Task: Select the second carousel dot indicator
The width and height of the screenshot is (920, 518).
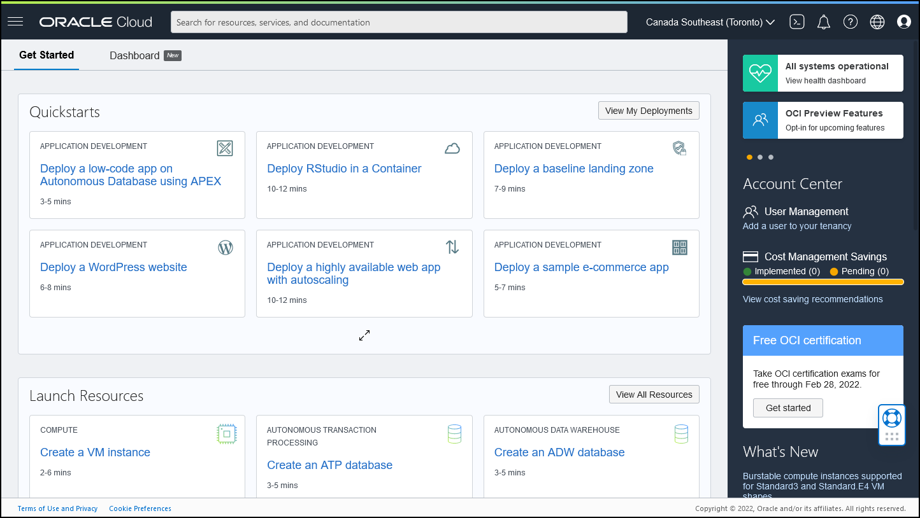Action: click(x=760, y=157)
